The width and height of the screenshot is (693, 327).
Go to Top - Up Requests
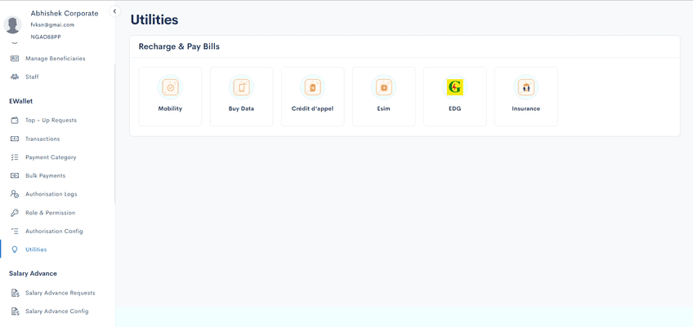51,120
